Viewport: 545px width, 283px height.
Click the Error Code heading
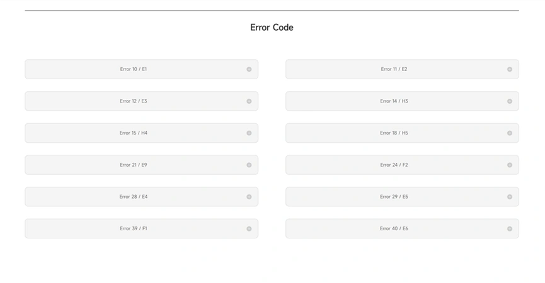pos(272,28)
